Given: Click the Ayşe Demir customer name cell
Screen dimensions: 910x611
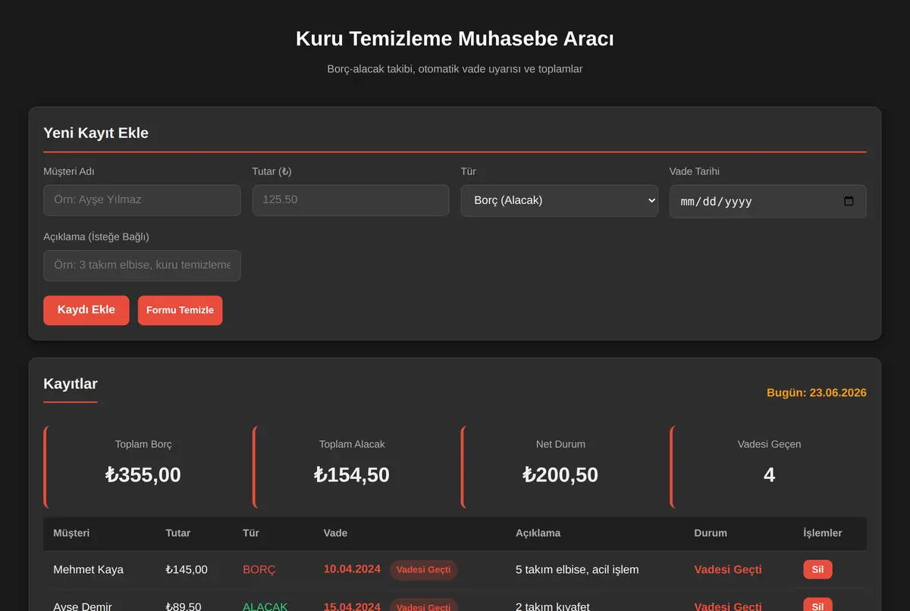Looking at the screenshot, I should (83, 606).
